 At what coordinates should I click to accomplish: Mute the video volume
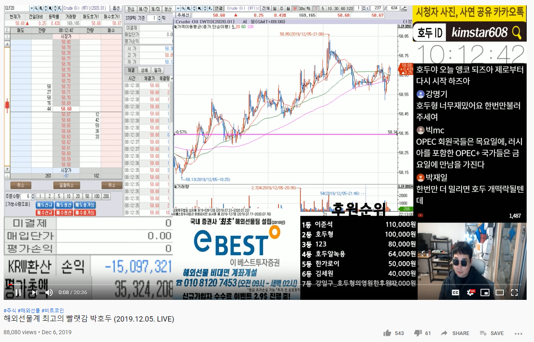[49, 292]
